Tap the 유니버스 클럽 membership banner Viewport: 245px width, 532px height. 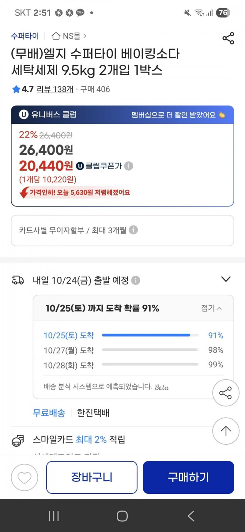[x=122, y=115]
